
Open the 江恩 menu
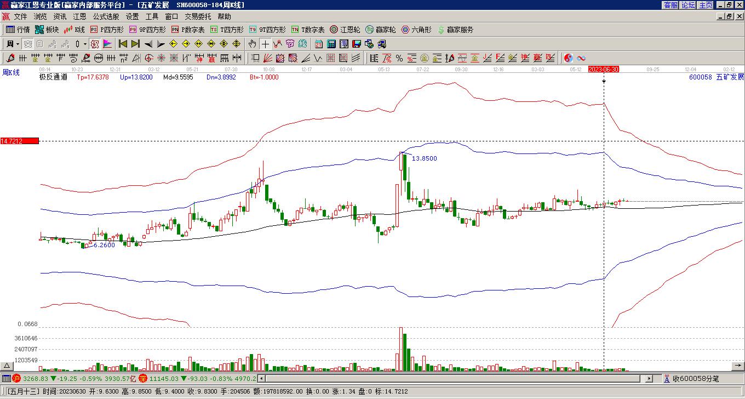(79, 17)
